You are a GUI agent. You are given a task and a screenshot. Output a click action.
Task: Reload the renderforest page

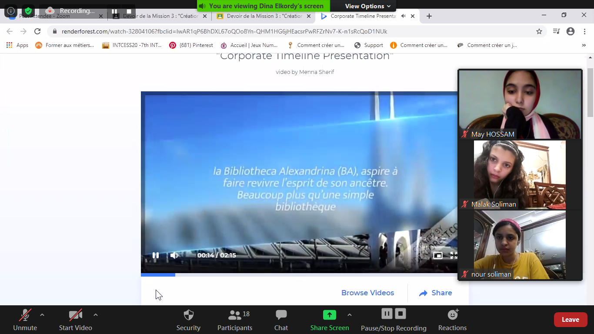click(37, 31)
